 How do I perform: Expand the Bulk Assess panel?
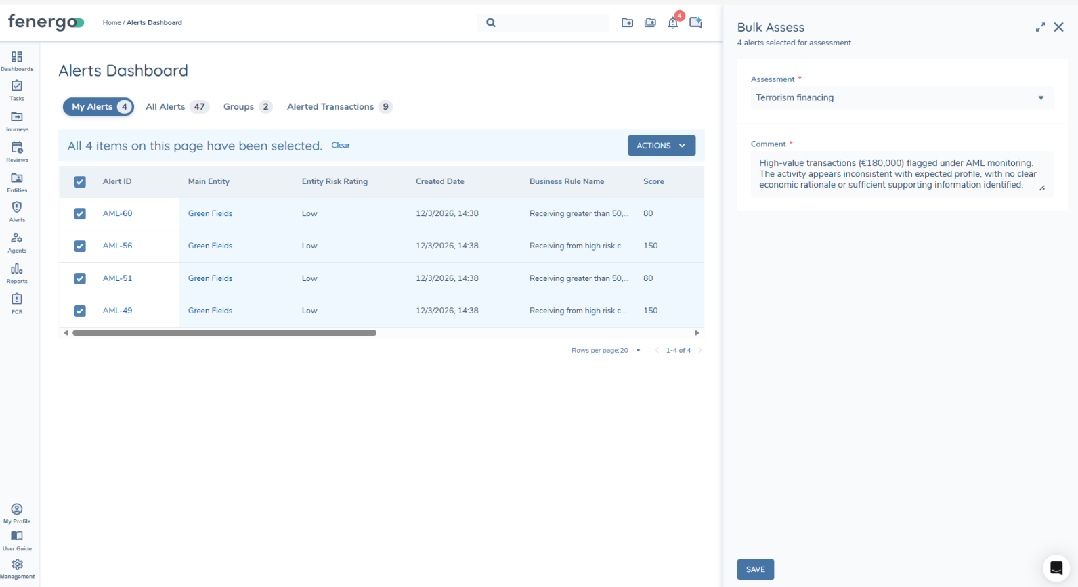1040,28
